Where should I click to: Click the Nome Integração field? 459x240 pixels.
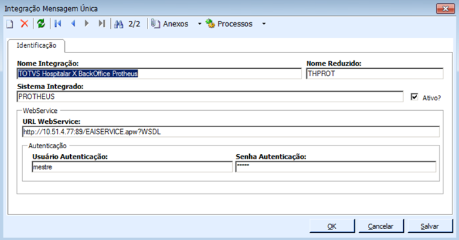[x=159, y=73]
